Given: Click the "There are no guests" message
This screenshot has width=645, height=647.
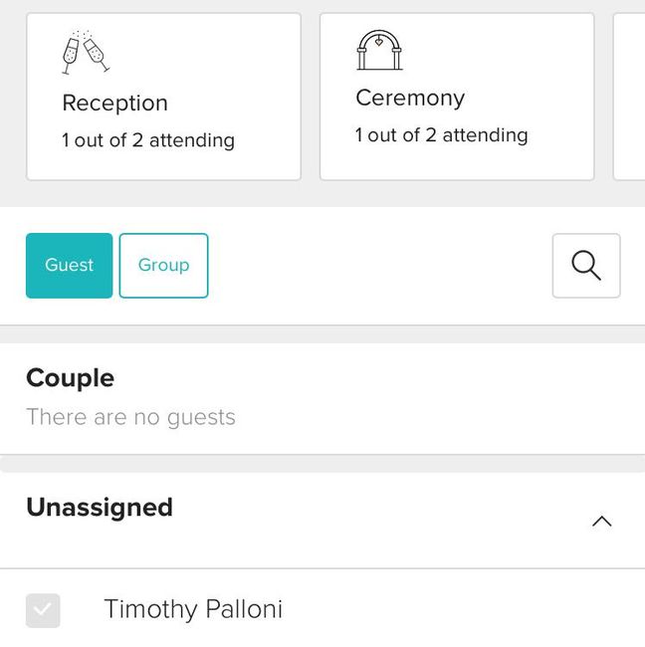Looking at the screenshot, I should pyautogui.click(x=130, y=417).
